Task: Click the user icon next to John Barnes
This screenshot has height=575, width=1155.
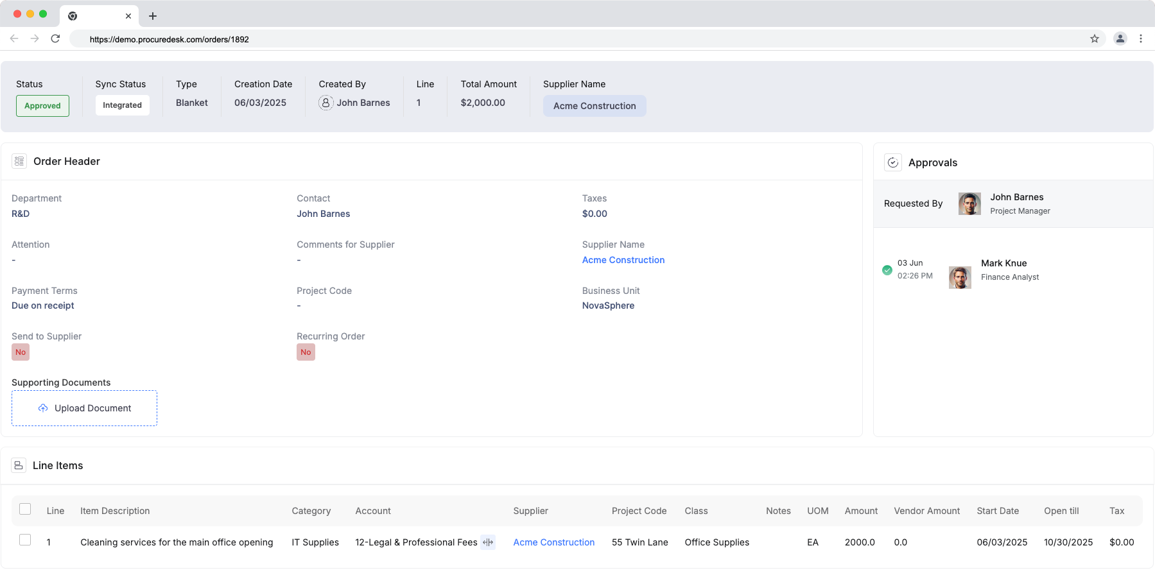Action: [x=326, y=103]
